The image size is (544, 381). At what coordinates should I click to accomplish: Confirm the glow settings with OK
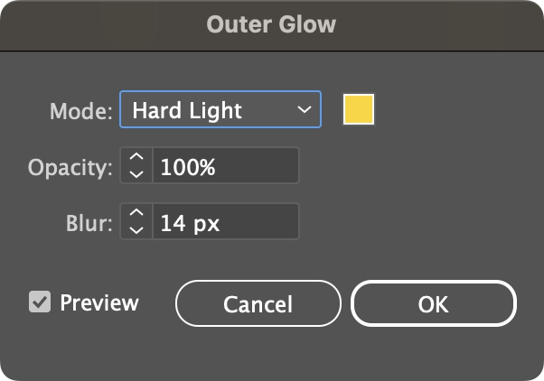[x=434, y=303]
